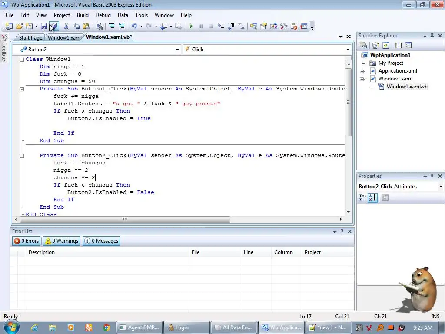445x334 pixels.
Task: Open the Toolbox side tab
Action: point(4,48)
